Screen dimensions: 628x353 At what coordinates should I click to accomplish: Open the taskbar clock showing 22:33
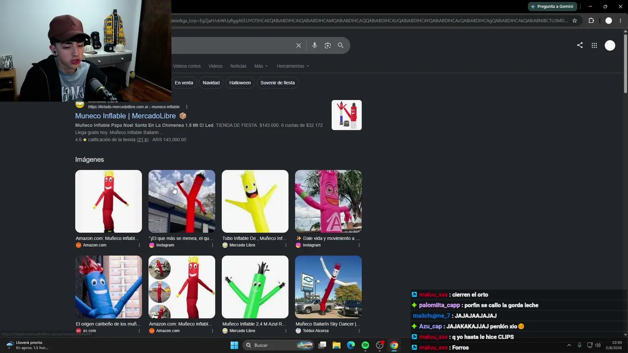[613, 345]
